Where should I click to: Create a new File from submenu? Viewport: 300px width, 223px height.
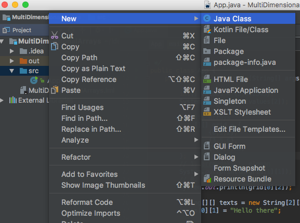point(248,40)
